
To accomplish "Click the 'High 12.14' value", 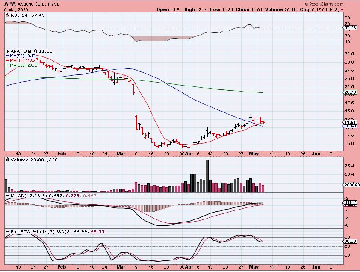I will (197, 10).
